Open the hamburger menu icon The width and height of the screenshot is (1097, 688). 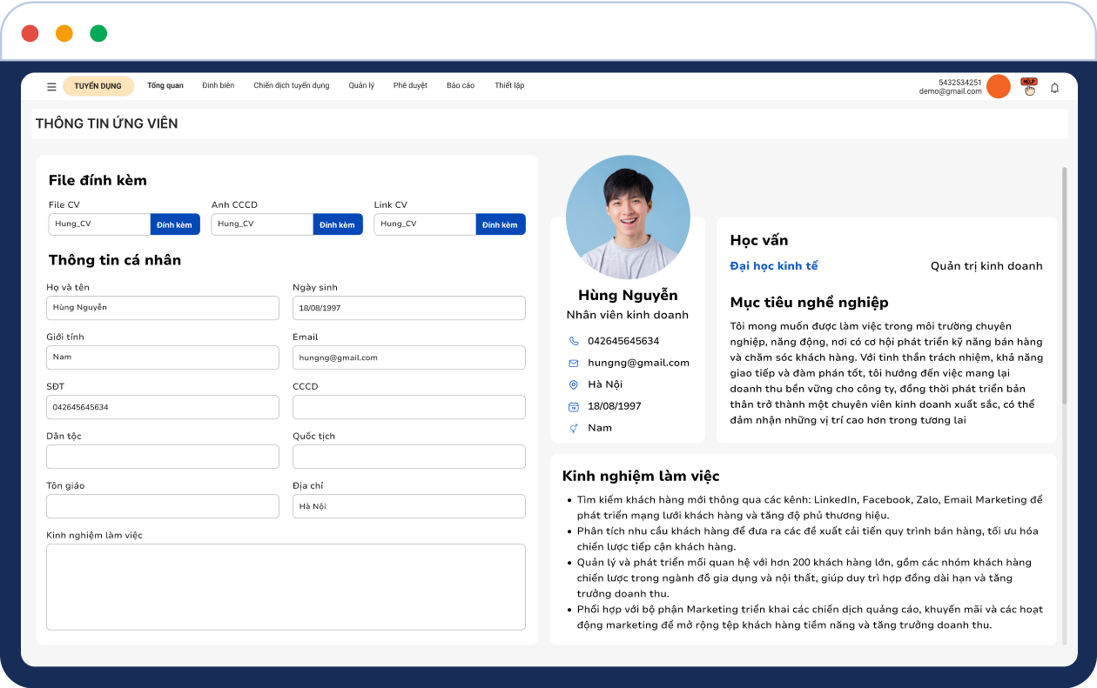51,86
